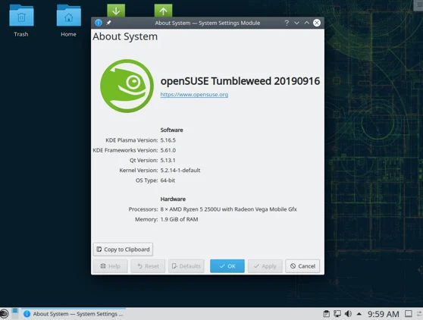Click the Processors value AMD Ryzen 5 2500U
The height and width of the screenshot is (320, 423).
click(228, 209)
